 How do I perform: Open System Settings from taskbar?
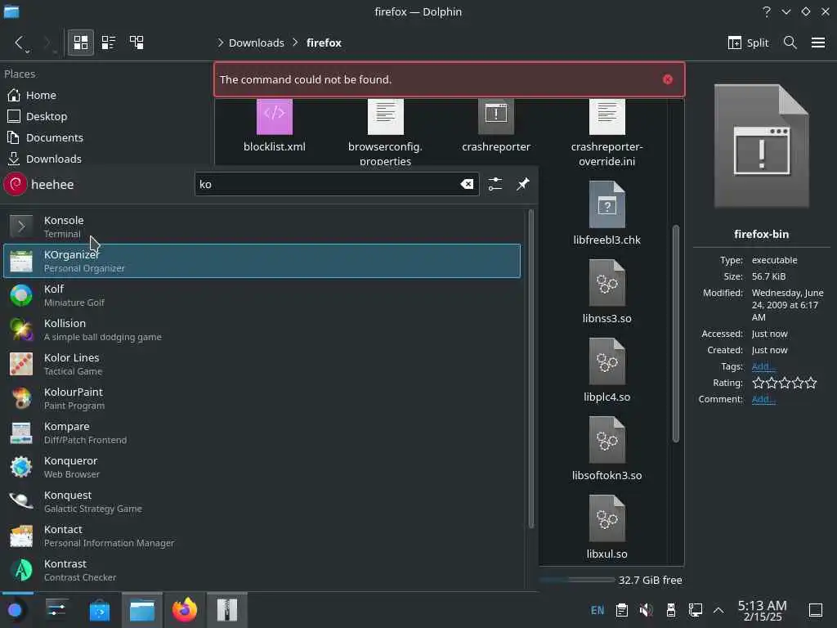pos(56,610)
